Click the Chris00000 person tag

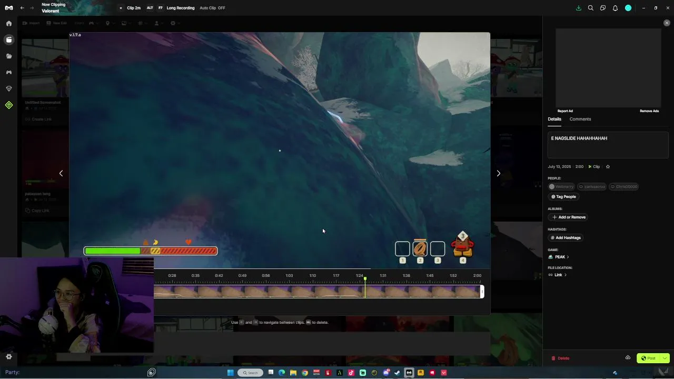tap(624, 187)
